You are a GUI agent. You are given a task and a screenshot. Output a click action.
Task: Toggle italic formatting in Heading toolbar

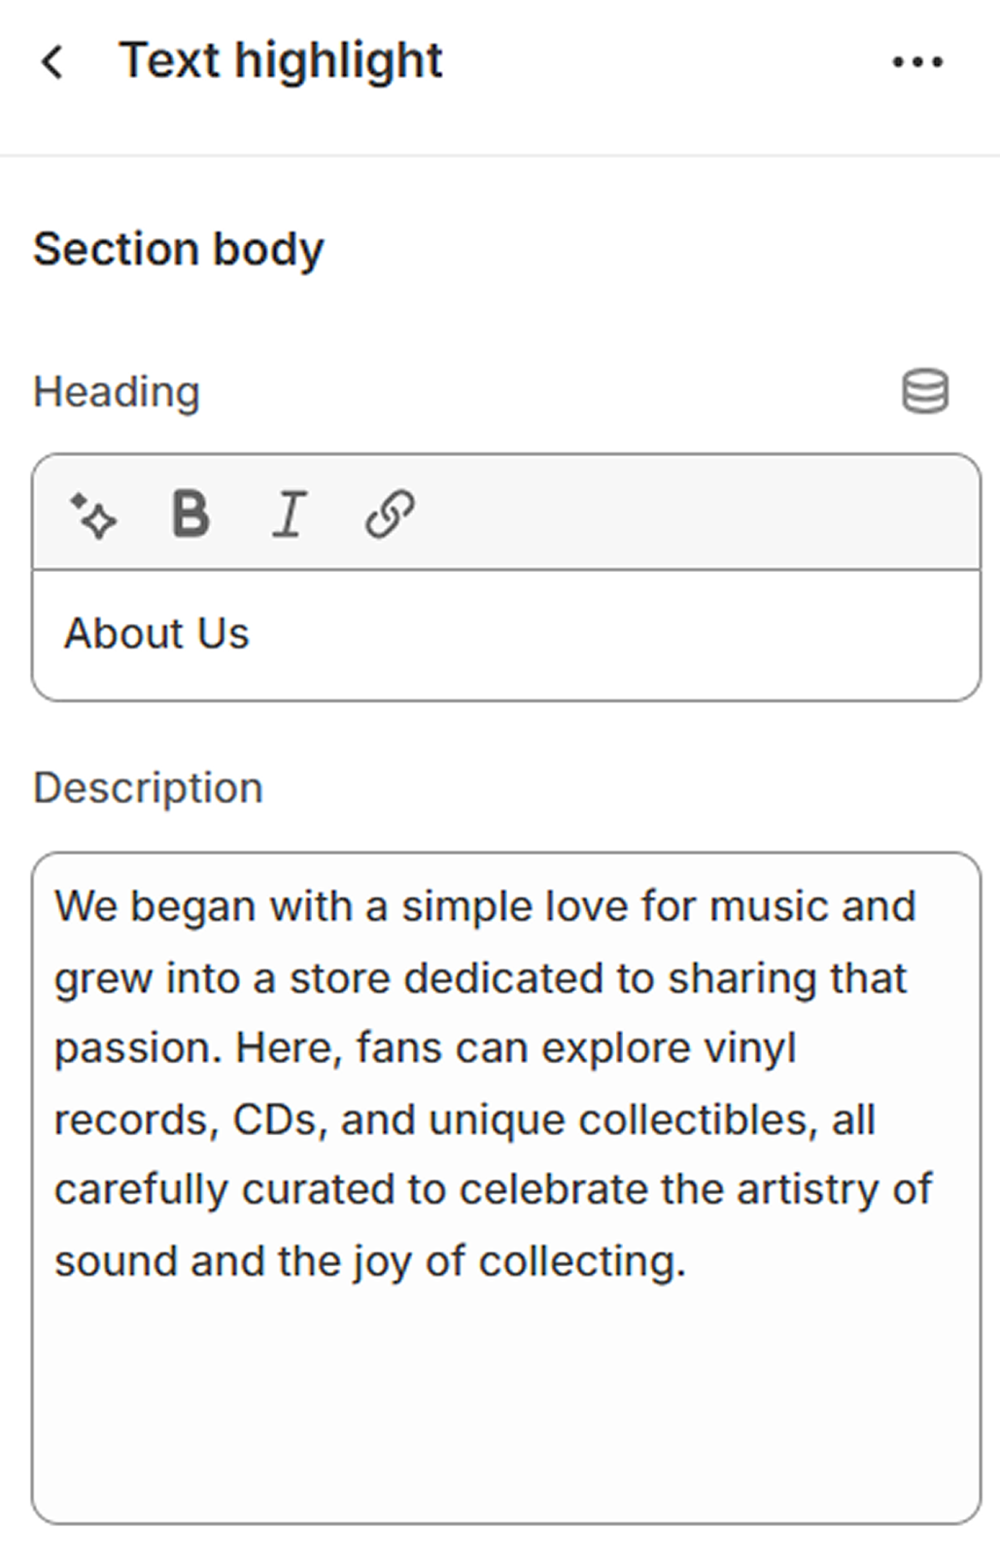[x=289, y=513]
